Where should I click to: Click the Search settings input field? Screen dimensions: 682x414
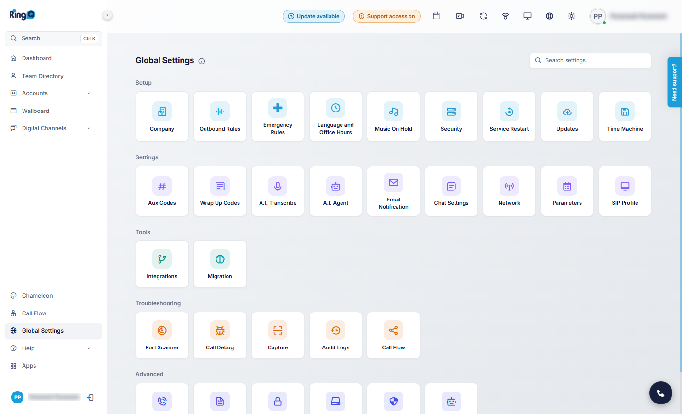590,61
